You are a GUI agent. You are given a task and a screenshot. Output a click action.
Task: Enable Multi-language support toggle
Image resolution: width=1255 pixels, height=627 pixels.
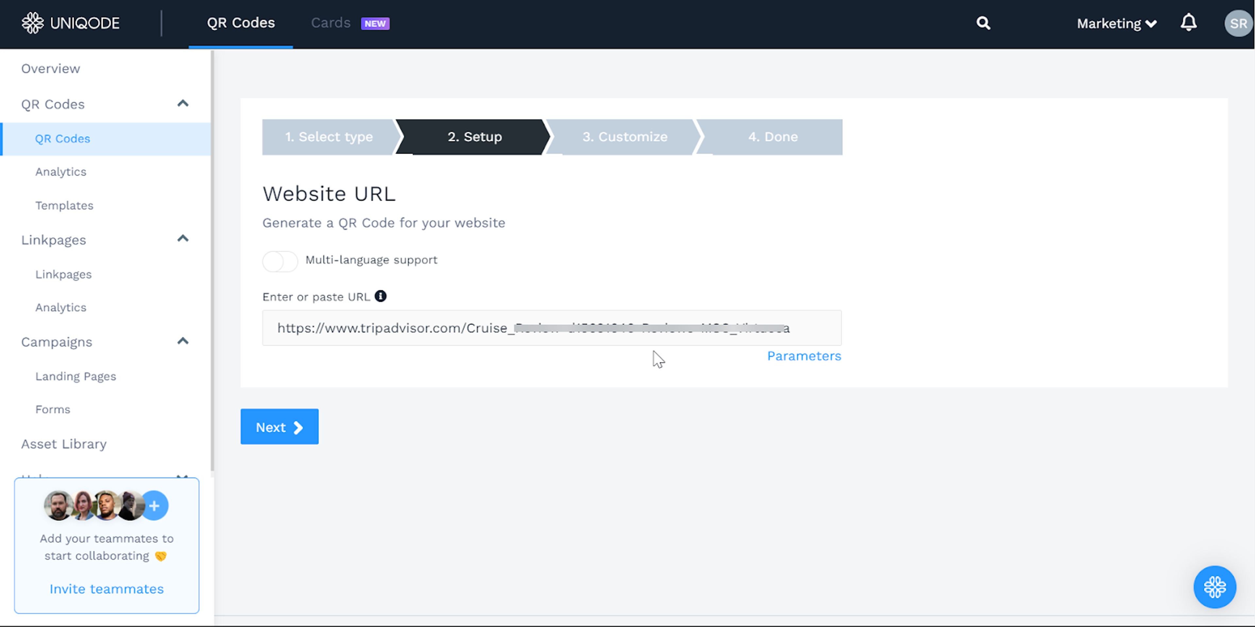280,261
